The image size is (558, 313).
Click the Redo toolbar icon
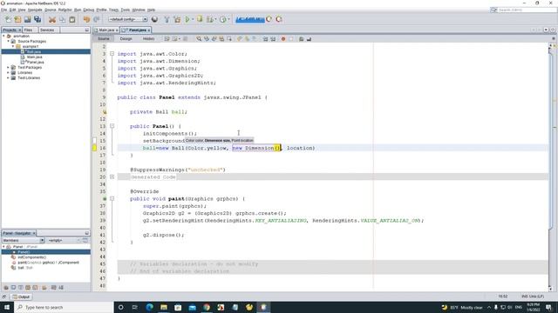[x=96, y=19]
